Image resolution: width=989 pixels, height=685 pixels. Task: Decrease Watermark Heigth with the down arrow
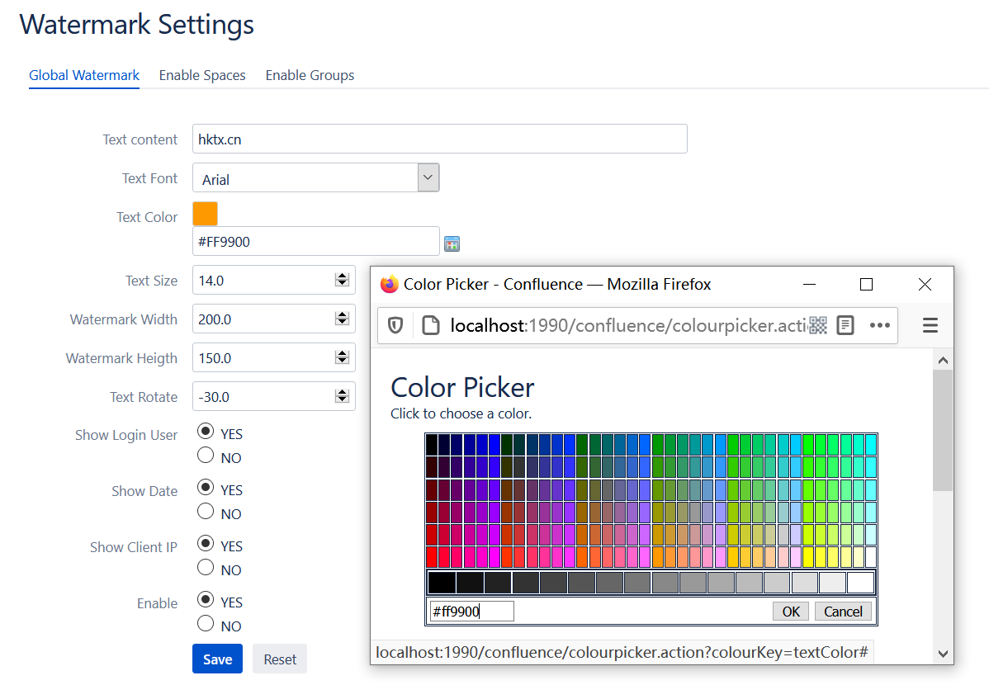click(342, 361)
